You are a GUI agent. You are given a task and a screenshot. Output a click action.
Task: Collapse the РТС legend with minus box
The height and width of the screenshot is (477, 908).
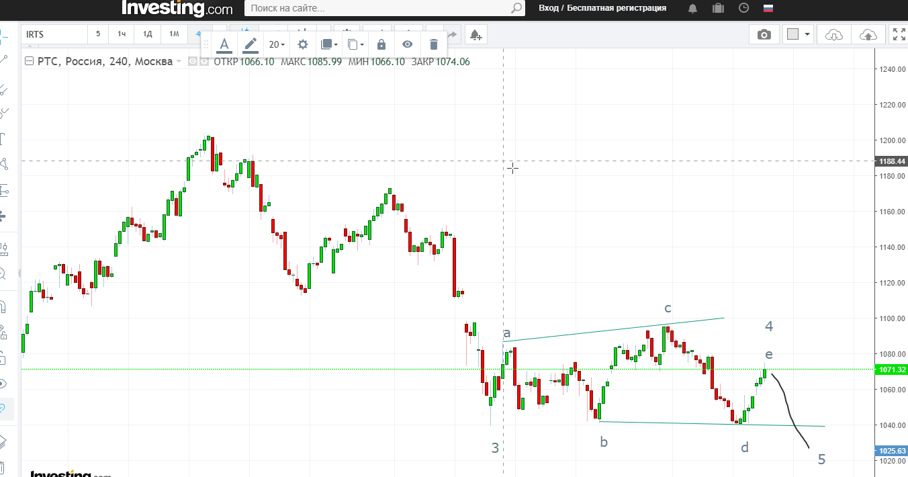29,62
